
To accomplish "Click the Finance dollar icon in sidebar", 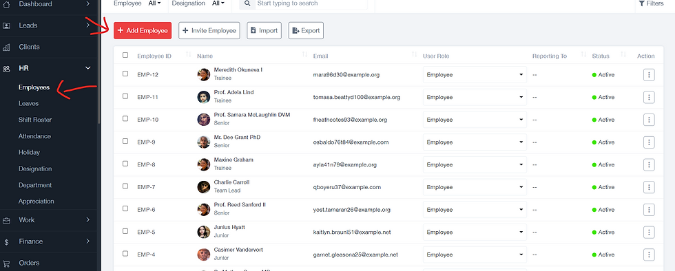I will pos(6,241).
